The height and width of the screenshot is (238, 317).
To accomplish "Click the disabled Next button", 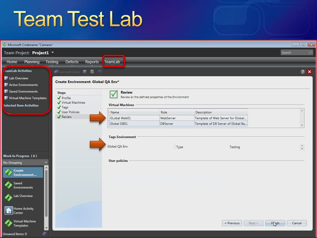I will click(x=253, y=223).
